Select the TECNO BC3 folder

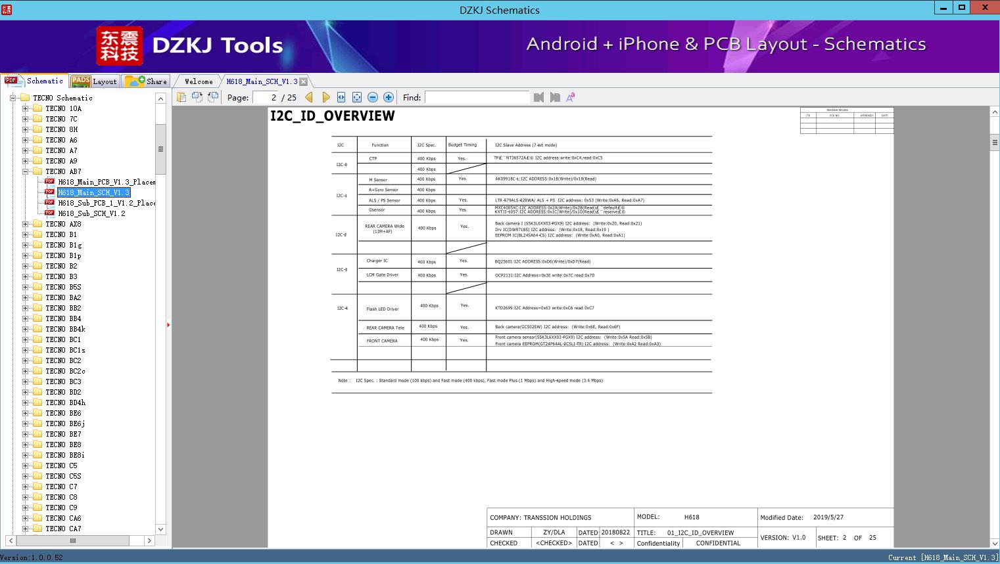[63, 381]
